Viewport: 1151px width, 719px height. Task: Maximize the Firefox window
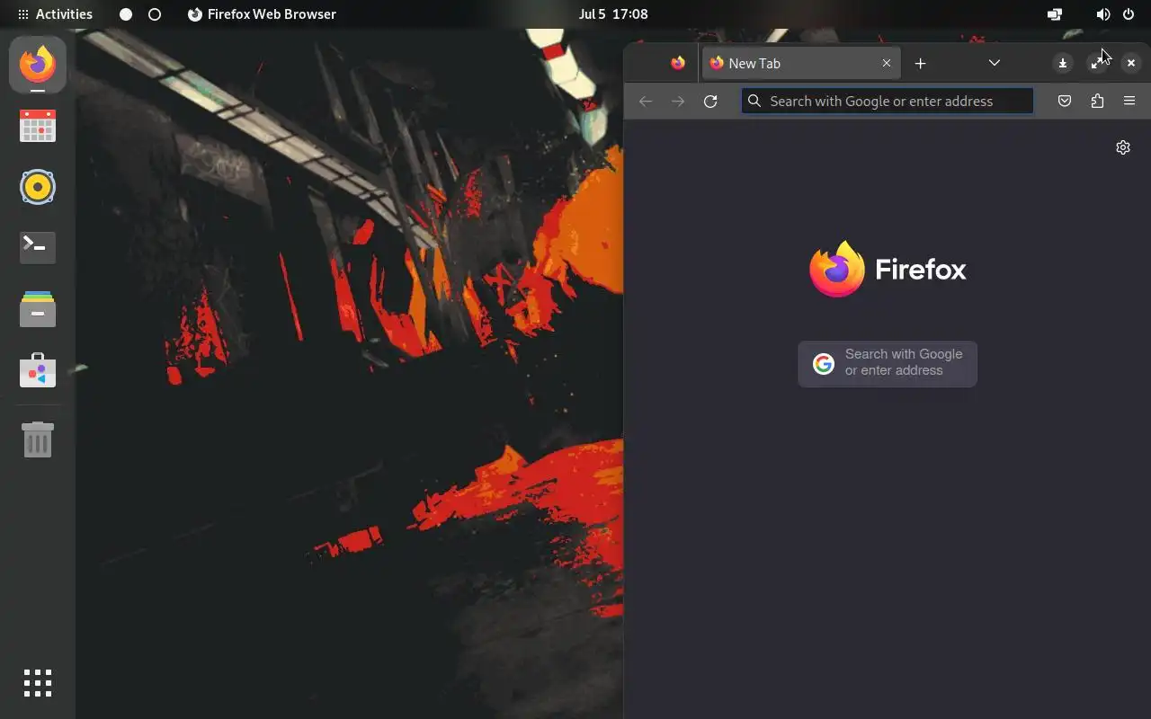[1097, 63]
